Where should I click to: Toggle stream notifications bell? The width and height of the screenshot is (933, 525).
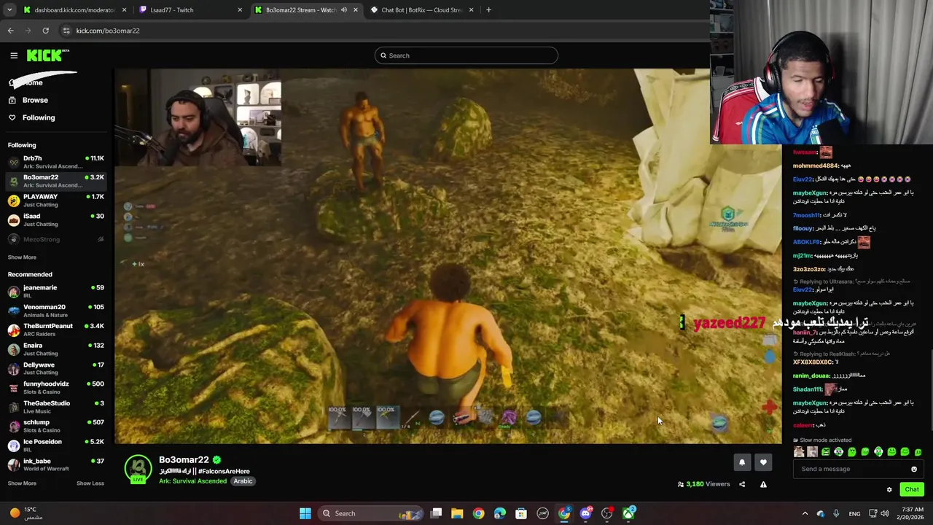742,462
